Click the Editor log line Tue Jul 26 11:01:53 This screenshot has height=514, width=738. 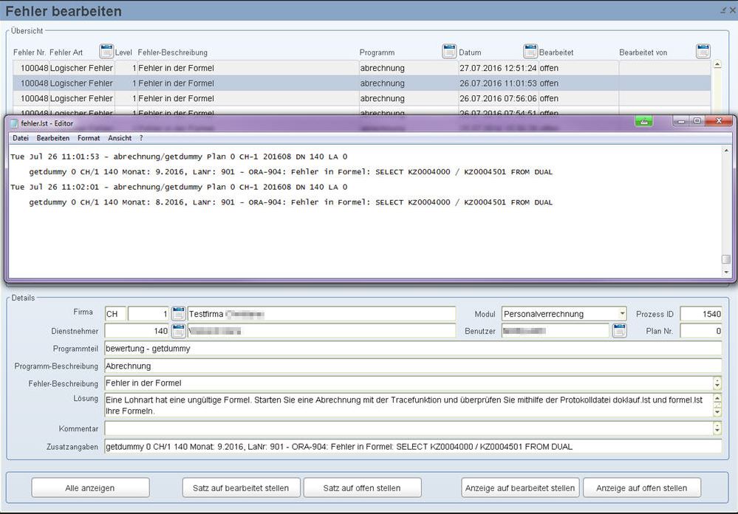pyautogui.click(x=179, y=157)
